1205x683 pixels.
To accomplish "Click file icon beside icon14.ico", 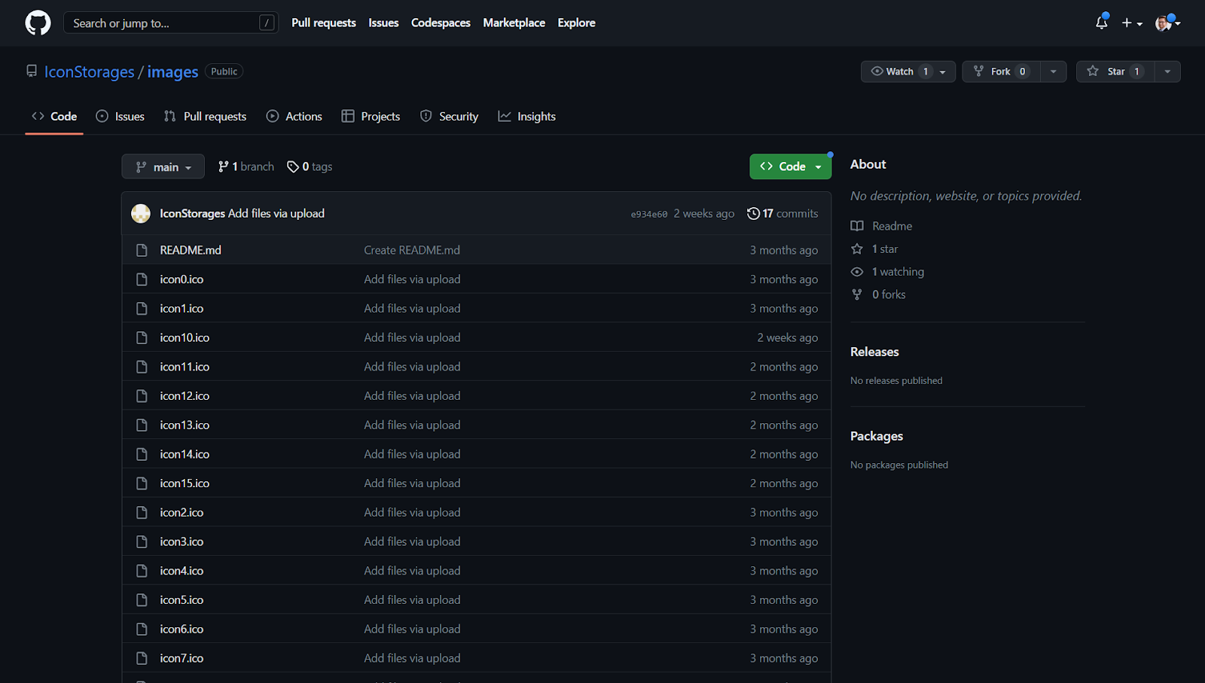I will point(142,454).
